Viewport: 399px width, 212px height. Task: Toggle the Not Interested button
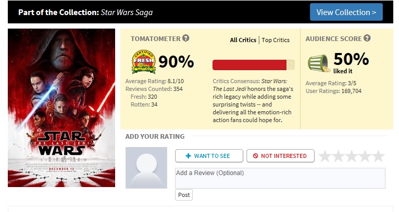[x=280, y=156]
